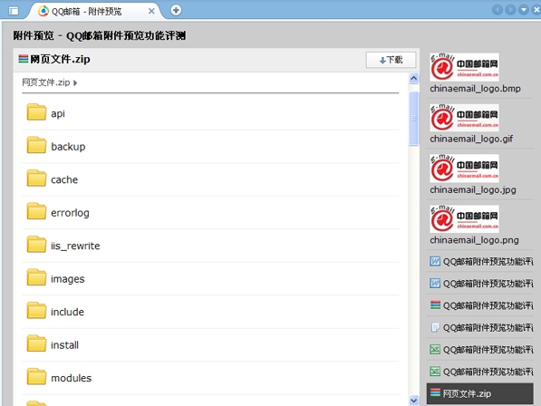The width and height of the screenshot is (541, 406).
Task: Open the iis_rewrite folder icon
Action: pos(36,244)
